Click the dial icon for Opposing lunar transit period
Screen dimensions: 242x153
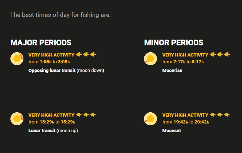[17, 58]
